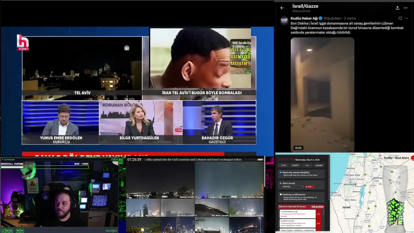Viewport: 414px width, 233px height.
Task: Click the Live Feed window title icon
Action: pyautogui.click(x=2, y=160)
